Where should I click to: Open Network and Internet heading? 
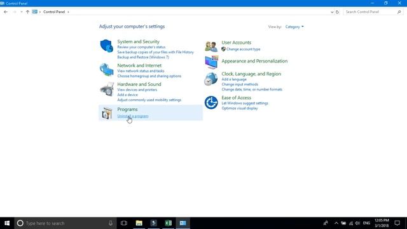(139, 66)
